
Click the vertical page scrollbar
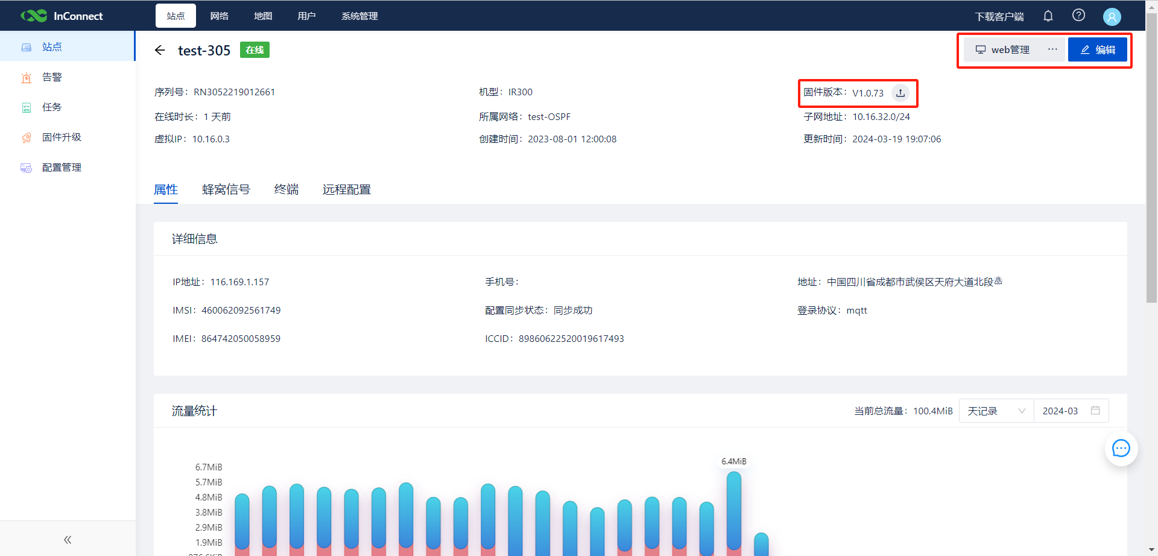(x=1151, y=157)
